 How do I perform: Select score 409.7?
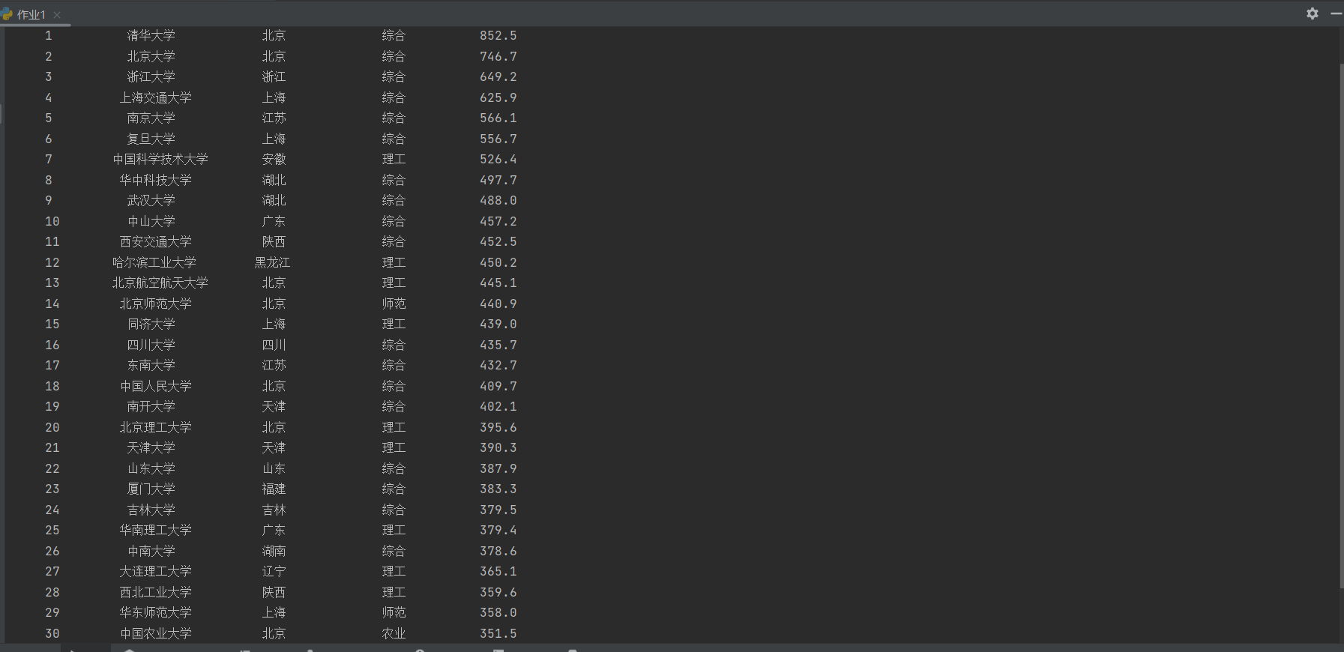click(x=498, y=386)
